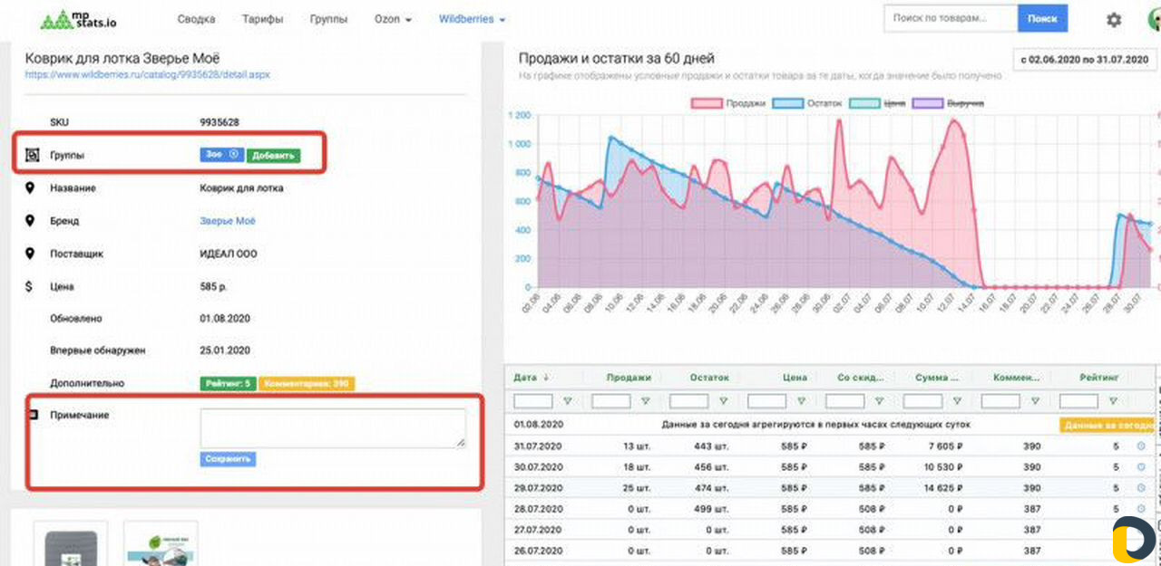1161x566 pixels.
Task: Remove the Зое group tag with x icon
Action: pyautogui.click(x=234, y=155)
